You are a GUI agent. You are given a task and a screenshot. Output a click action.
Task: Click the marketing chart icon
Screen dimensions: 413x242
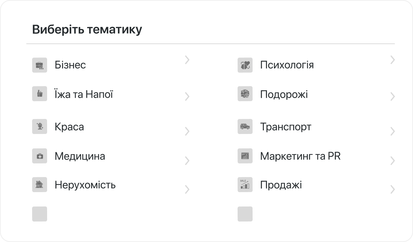click(x=245, y=156)
